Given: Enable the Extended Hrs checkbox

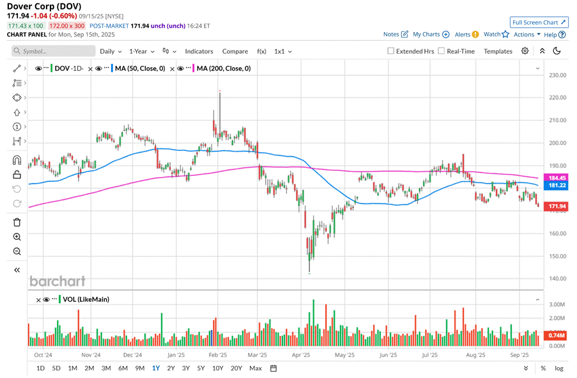Looking at the screenshot, I should pyautogui.click(x=391, y=51).
